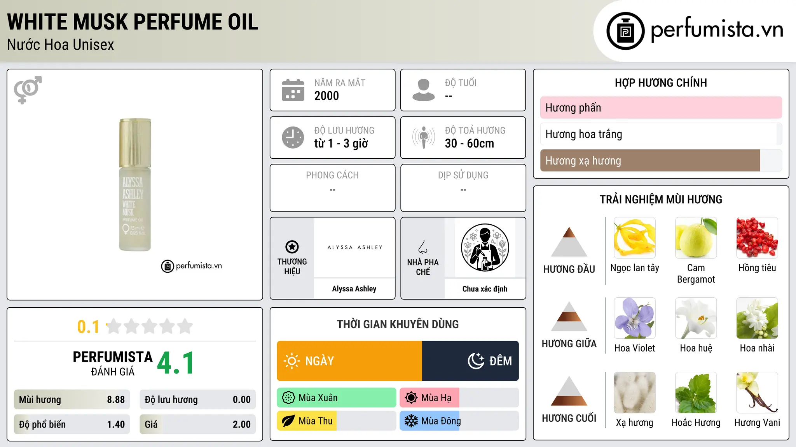This screenshot has width=796, height=447.
Task: Click the person icon beside Độ tuổi
Action: tap(423, 90)
